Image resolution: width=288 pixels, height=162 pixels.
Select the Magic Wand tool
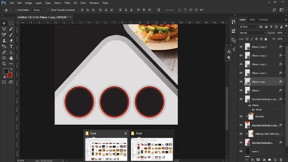(11, 29)
